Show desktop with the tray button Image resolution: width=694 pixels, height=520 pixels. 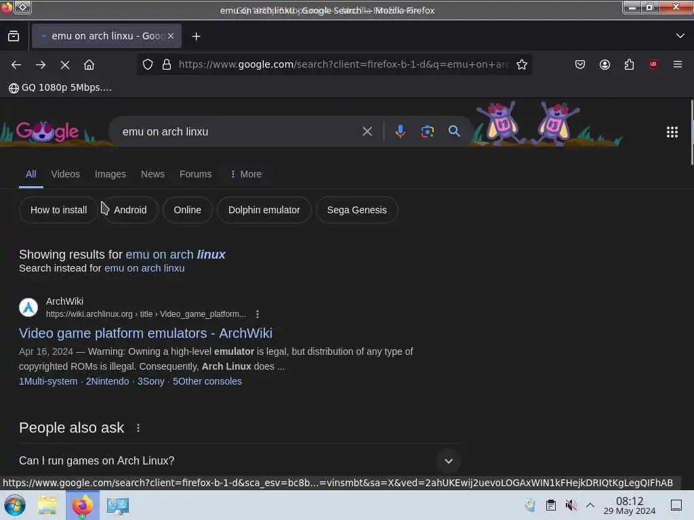pos(676,505)
